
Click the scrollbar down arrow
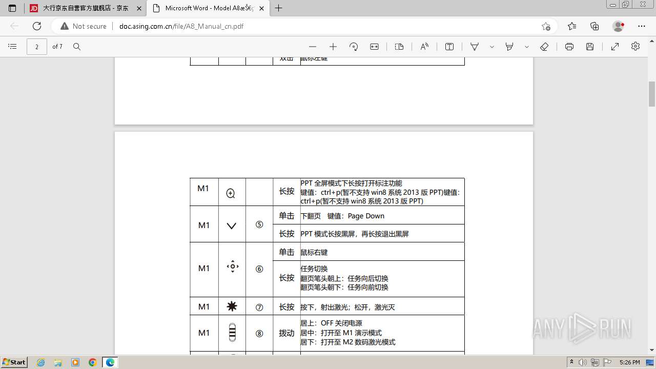652,350
